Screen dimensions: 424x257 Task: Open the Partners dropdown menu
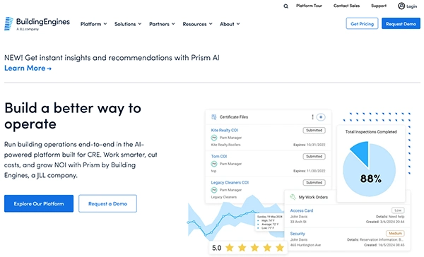tap(162, 24)
